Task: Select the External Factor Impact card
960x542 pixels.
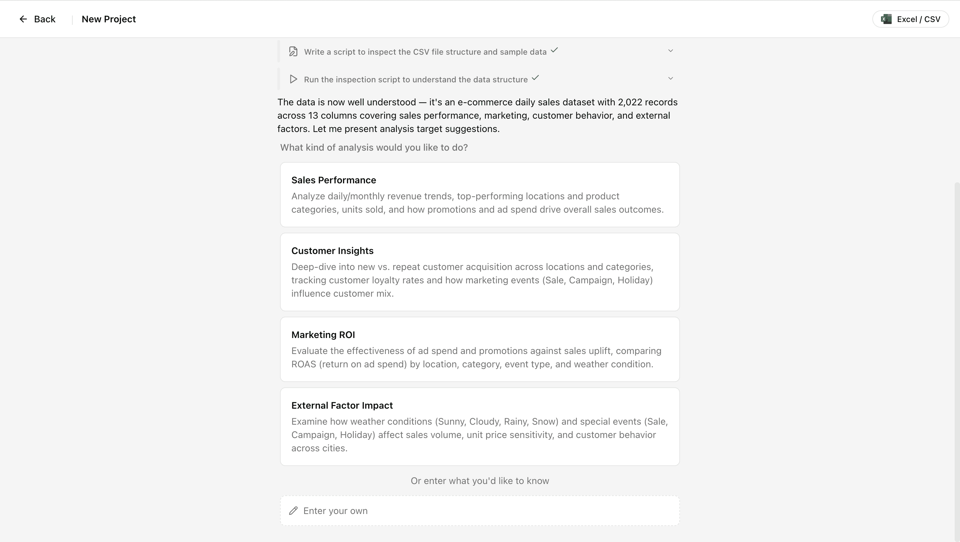Action: [480, 426]
